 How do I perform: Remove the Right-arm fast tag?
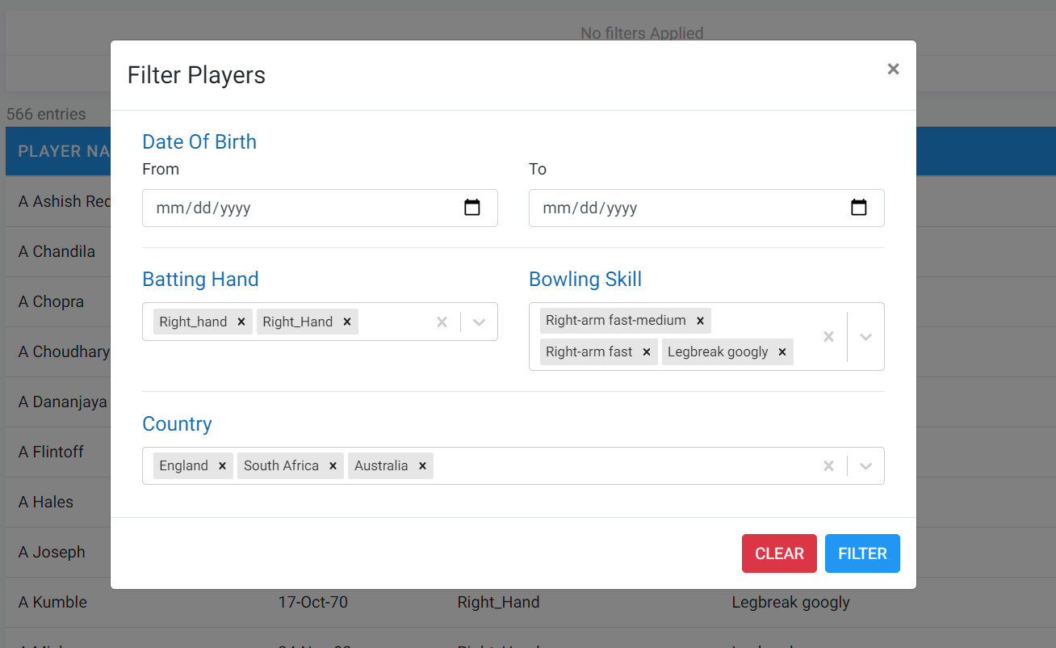646,352
